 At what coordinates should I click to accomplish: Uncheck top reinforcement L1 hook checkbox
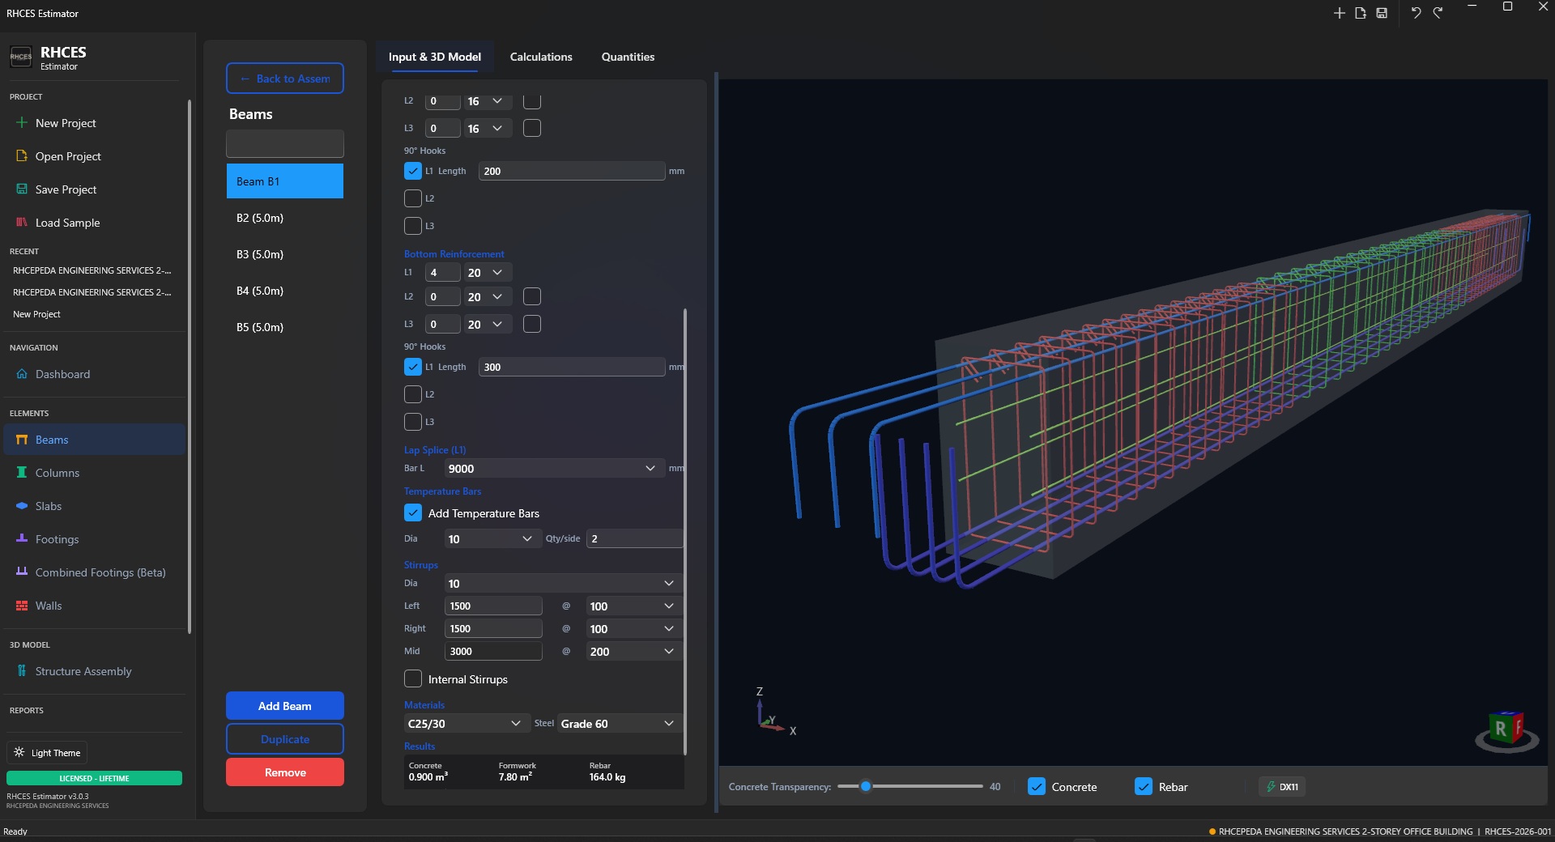[x=413, y=171]
